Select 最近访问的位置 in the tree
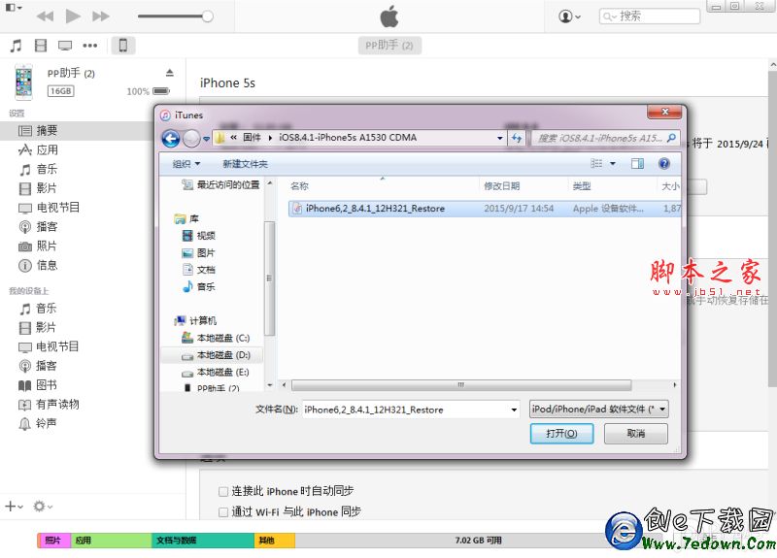This screenshot has height=558, width=777. (x=220, y=184)
